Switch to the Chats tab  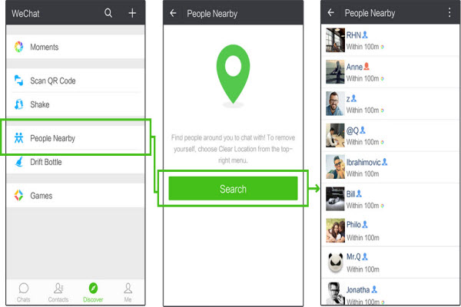coord(23,292)
